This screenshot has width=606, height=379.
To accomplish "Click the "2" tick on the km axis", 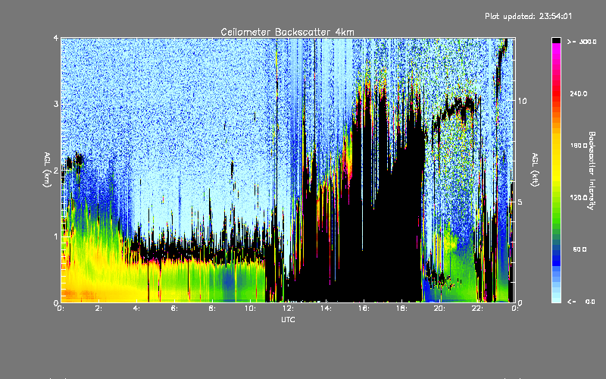I will (x=56, y=171).
